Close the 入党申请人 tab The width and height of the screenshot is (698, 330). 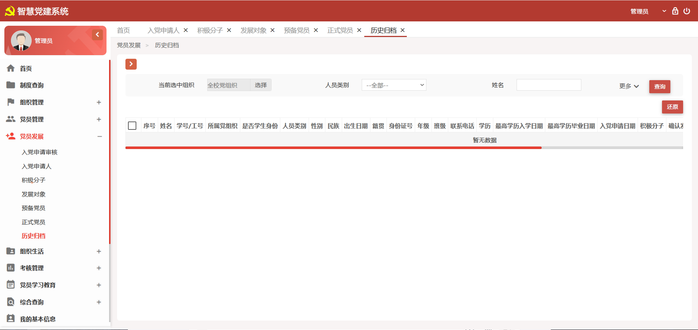tap(186, 30)
